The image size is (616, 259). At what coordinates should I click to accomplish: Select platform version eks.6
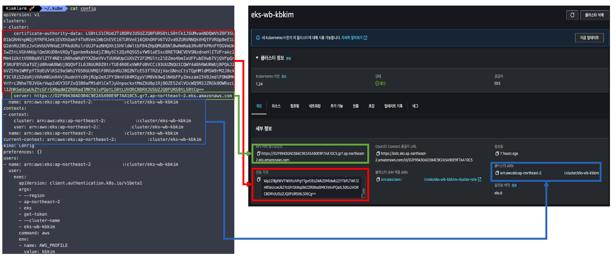[499, 192]
